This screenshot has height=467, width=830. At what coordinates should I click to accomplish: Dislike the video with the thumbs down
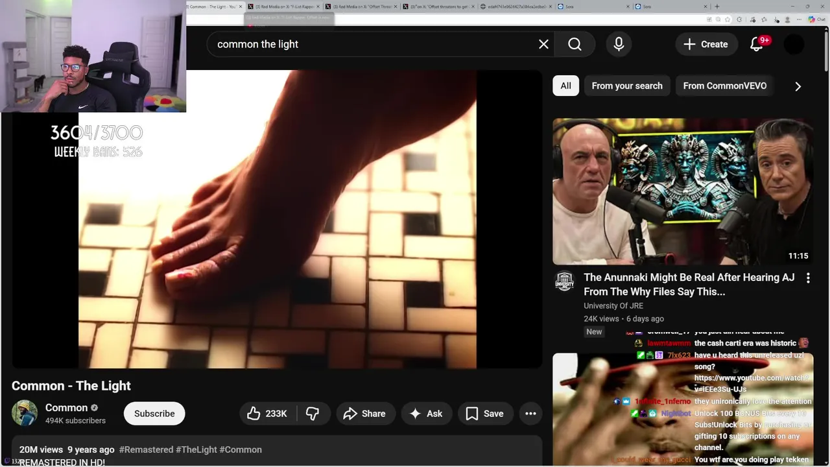(313, 413)
